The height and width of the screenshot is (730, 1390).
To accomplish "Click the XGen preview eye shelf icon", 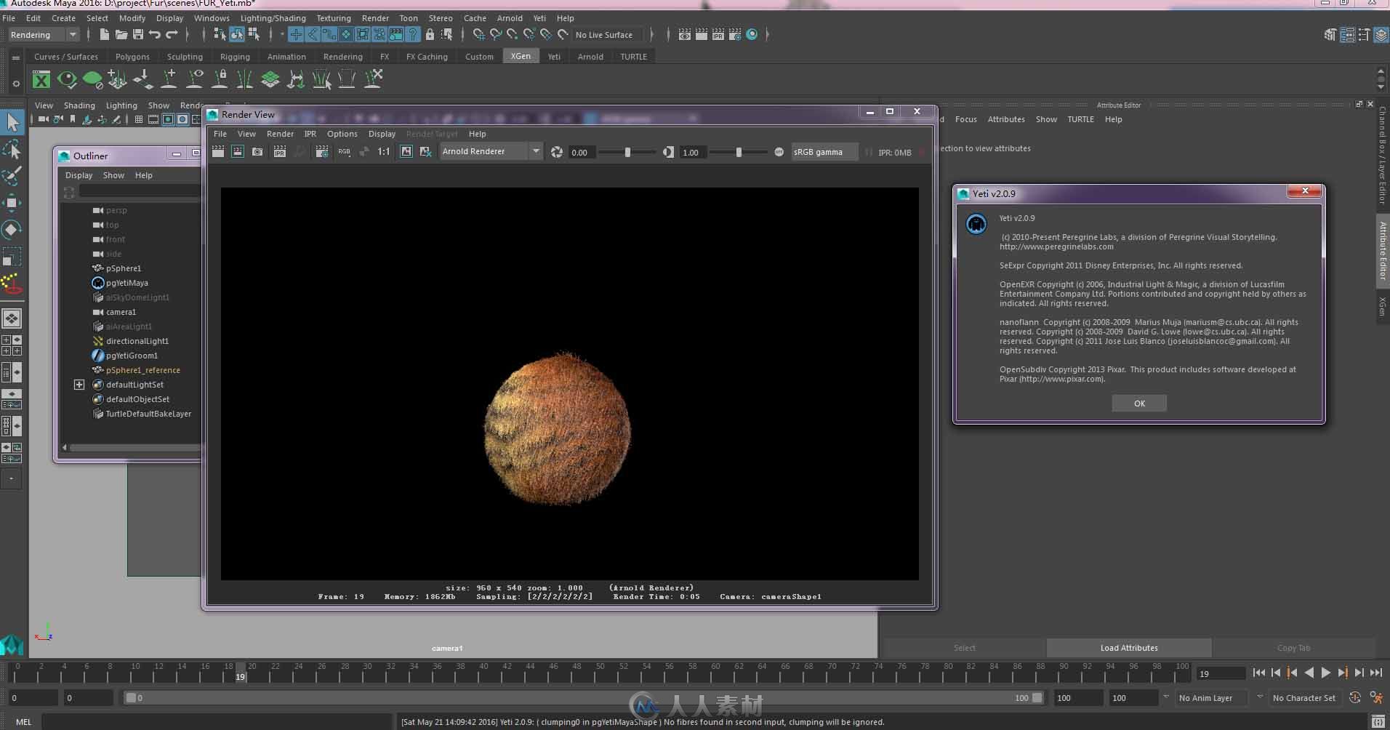I will 67,79.
